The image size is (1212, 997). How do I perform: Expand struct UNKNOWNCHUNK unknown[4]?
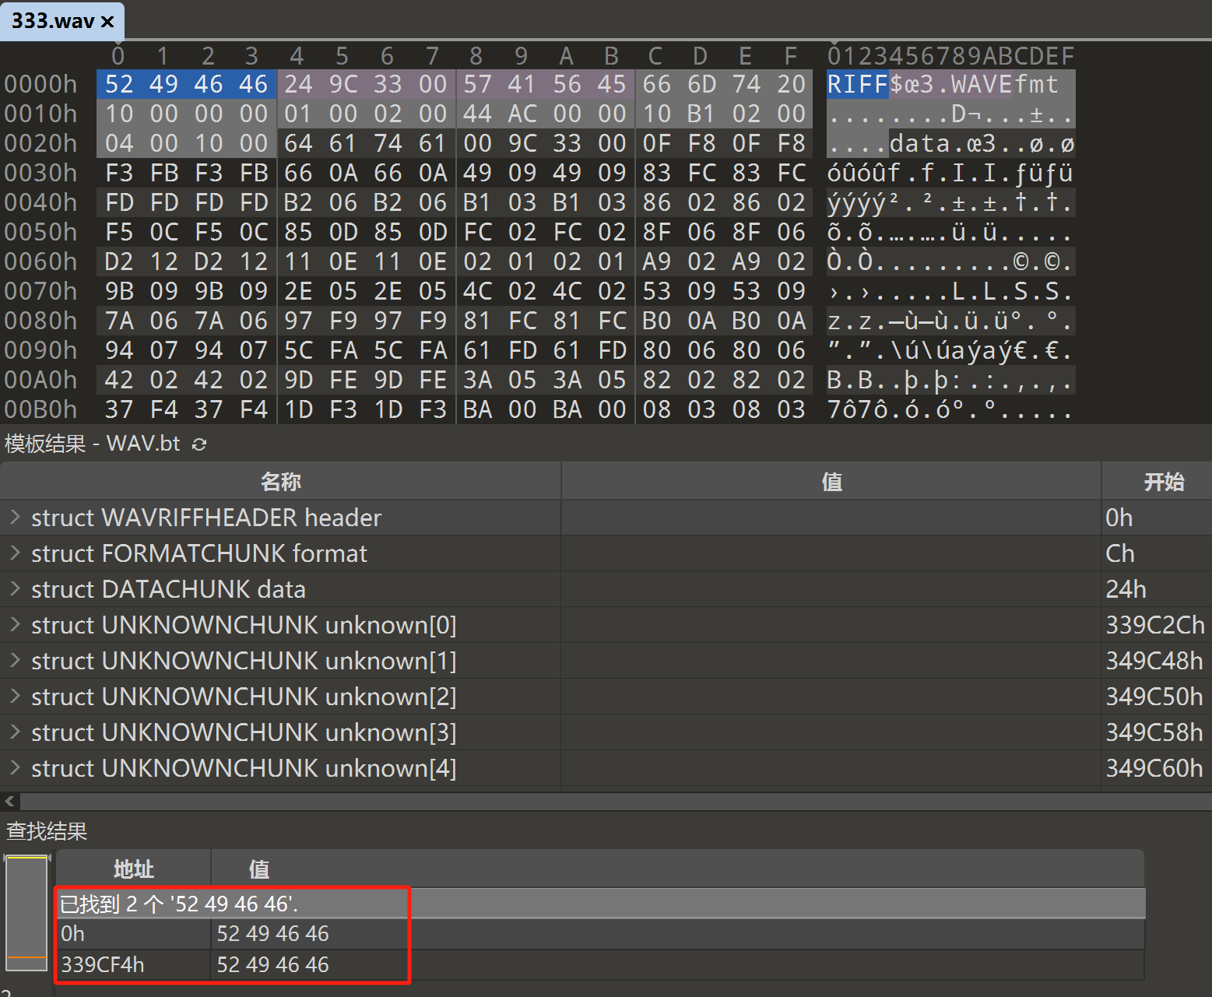(x=14, y=767)
